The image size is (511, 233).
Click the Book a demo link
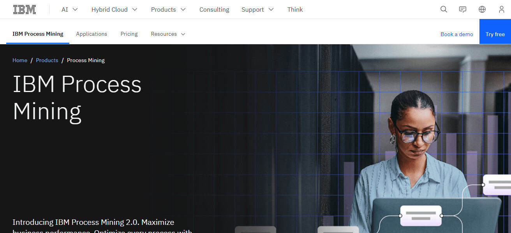456,34
